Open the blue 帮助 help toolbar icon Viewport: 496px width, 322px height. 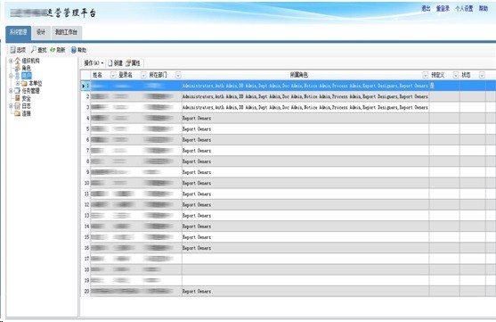[73, 50]
